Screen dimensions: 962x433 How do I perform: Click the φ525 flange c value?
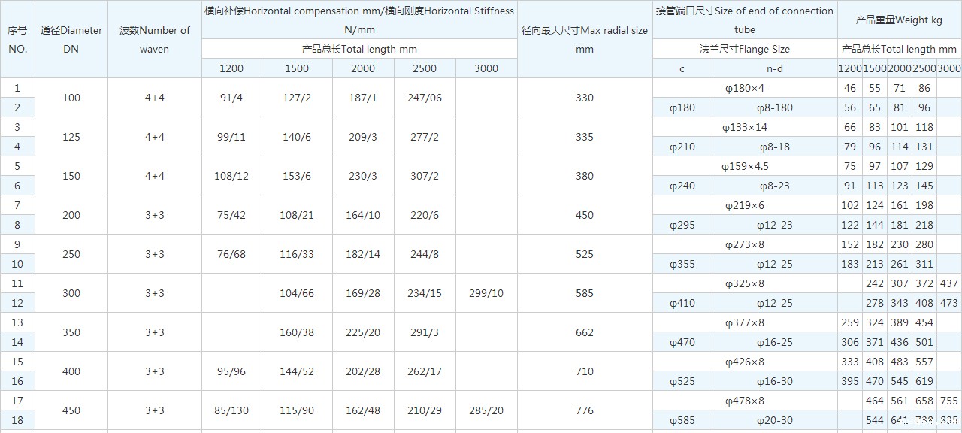pyautogui.click(x=682, y=381)
